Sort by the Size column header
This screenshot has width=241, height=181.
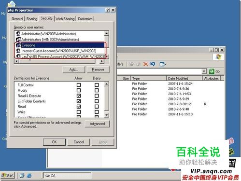pos(124,78)
